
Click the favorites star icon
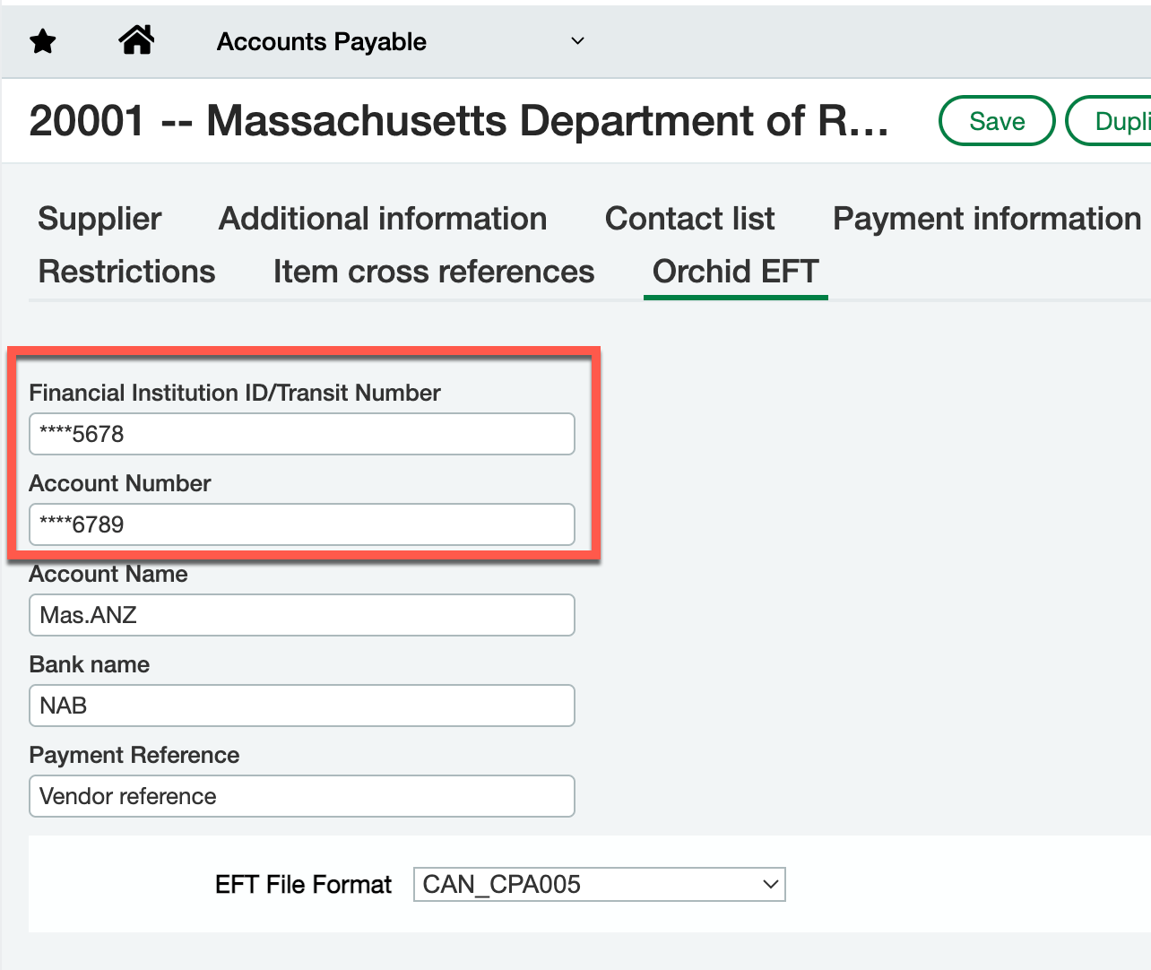click(x=43, y=41)
